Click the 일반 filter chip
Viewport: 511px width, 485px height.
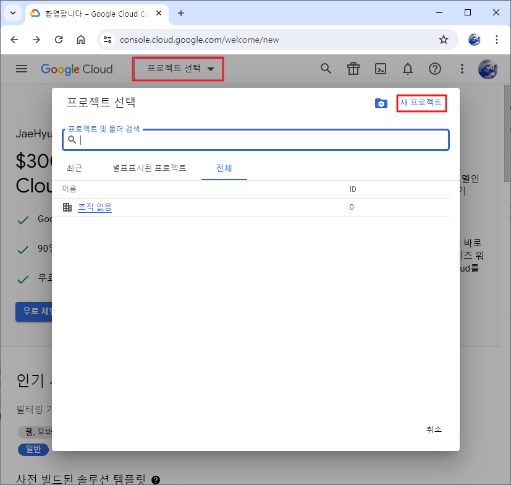click(33, 449)
